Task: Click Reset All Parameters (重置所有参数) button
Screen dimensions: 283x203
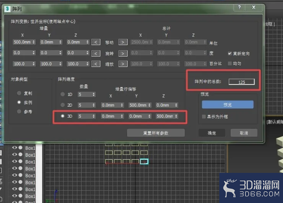Action: [156, 133]
